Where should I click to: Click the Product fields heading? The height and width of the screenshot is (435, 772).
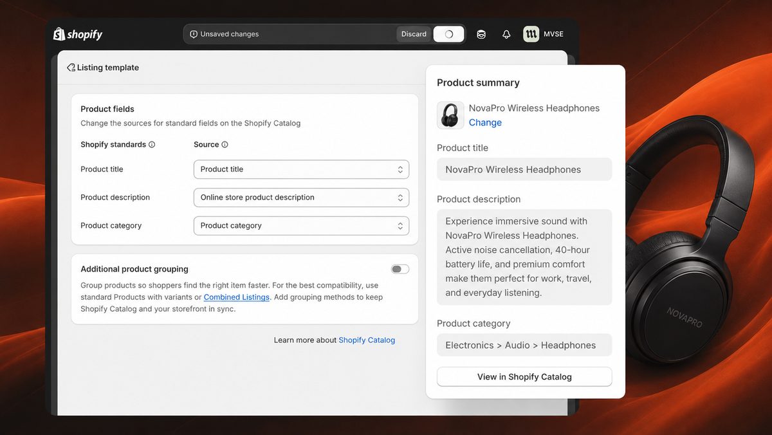(x=107, y=109)
